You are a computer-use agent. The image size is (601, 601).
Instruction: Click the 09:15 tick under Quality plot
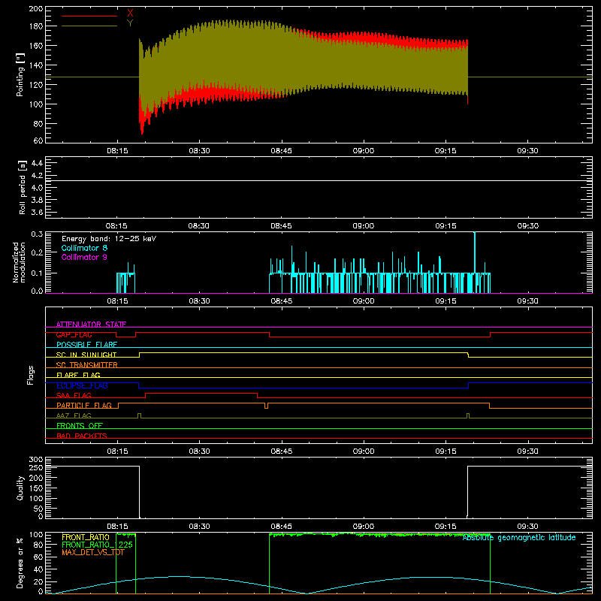click(445, 527)
